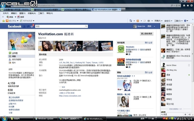The width and height of the screenshot is (194, 121).
Task: Open chat with Aaron Shiue
Action: click(x=176, y=65)
